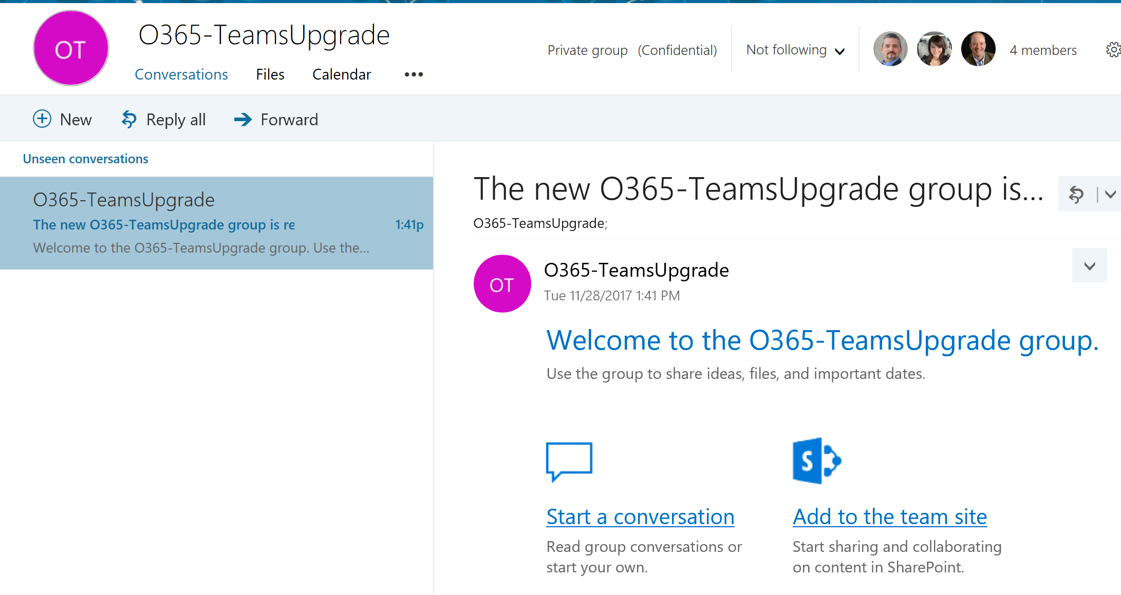The width and height of the screenshot is (1121, 595).
Task: Open more options ellipsis in group header
Action: 414,74
